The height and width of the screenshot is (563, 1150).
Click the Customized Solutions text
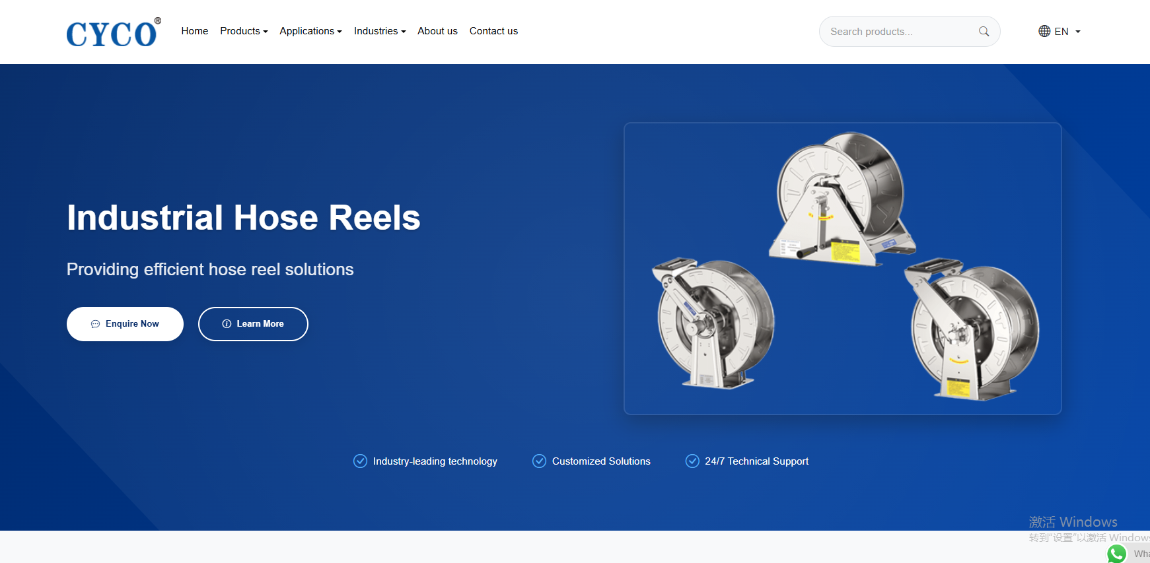tap(601, 461)
